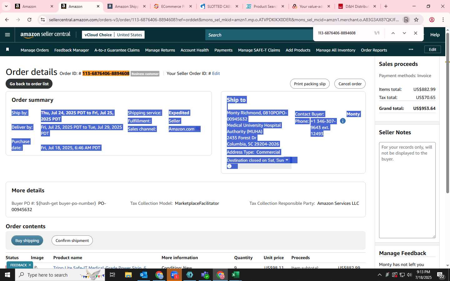Edit Your Seller Order ID link
Screen dimensions: 450x281
[216, 73]
